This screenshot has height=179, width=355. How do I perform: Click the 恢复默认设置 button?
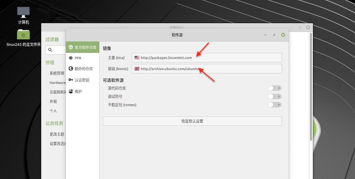[x=192, y=121]
